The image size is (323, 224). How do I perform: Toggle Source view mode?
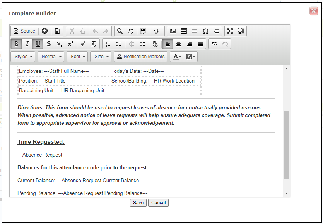(24, 31)
